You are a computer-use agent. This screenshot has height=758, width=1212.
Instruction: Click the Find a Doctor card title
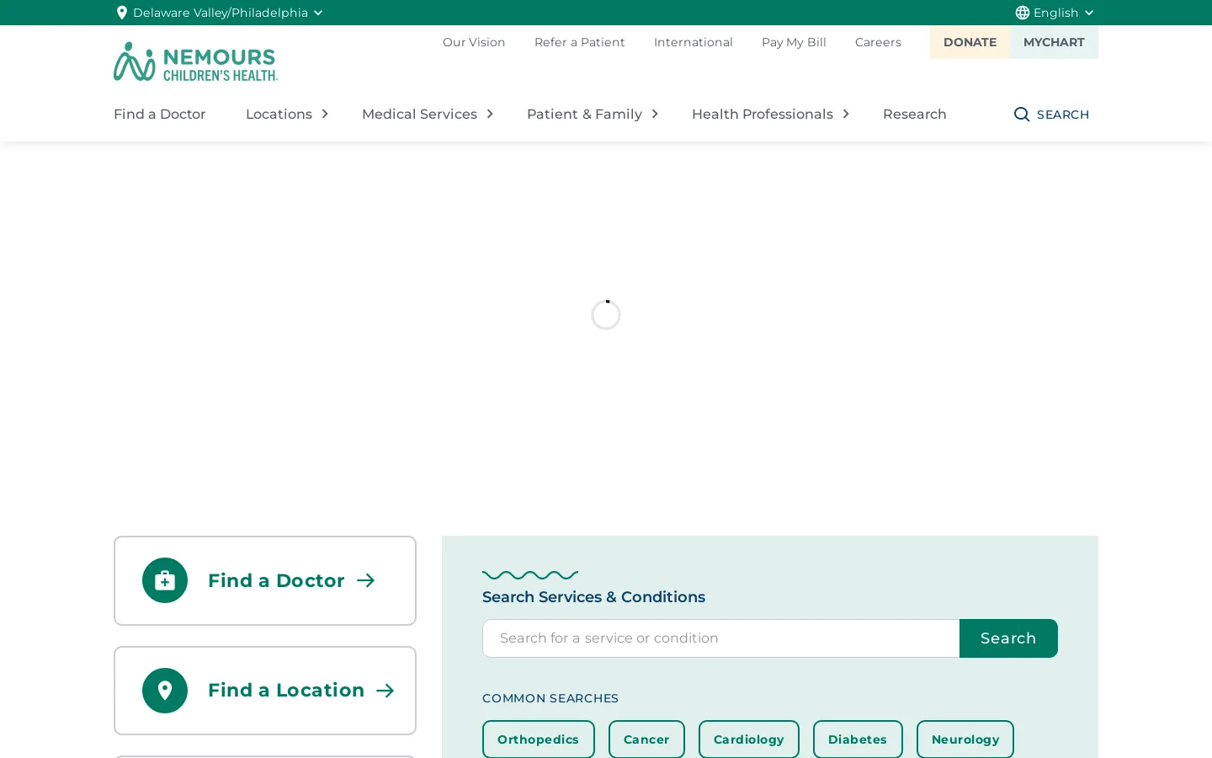(276, 580)
